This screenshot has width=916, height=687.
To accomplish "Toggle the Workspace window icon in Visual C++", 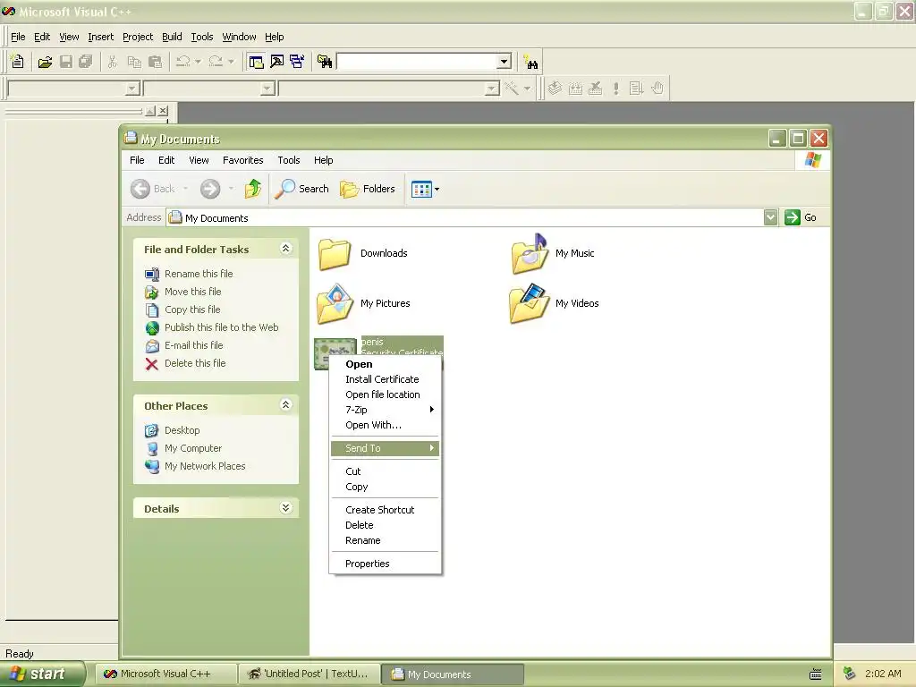I will point(256,62).
